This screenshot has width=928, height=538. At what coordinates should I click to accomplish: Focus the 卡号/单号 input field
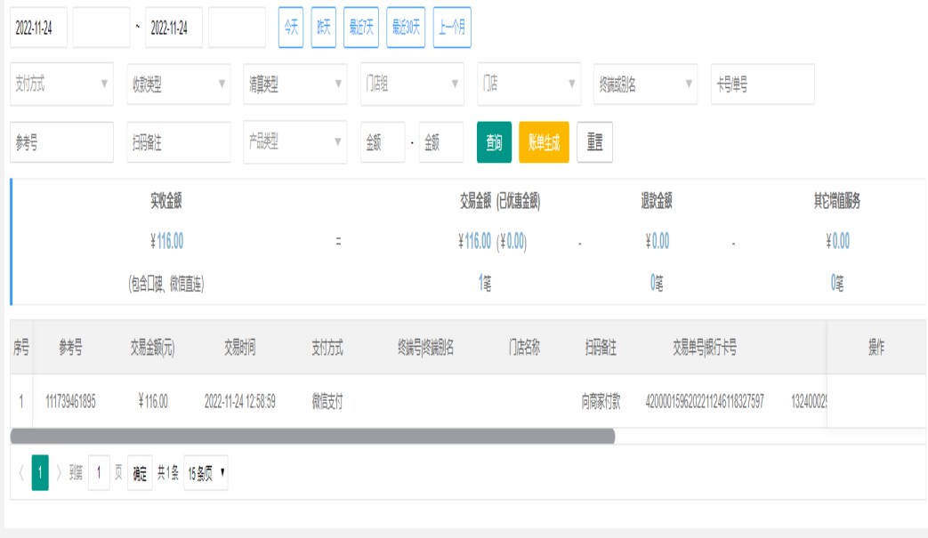pyautogui.click(x=763, y=84)
